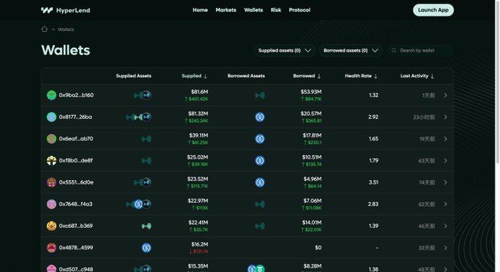Open Risk in top navigation
The image size is (500, 272).
(x=276, y=10)
